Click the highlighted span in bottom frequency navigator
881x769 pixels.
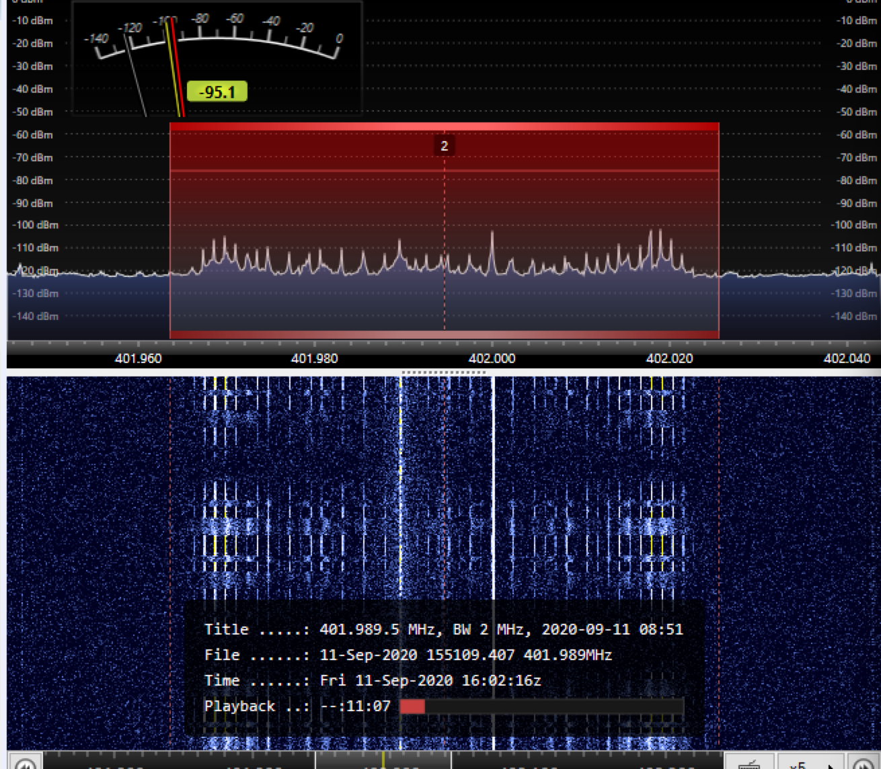tap(417, 761)
